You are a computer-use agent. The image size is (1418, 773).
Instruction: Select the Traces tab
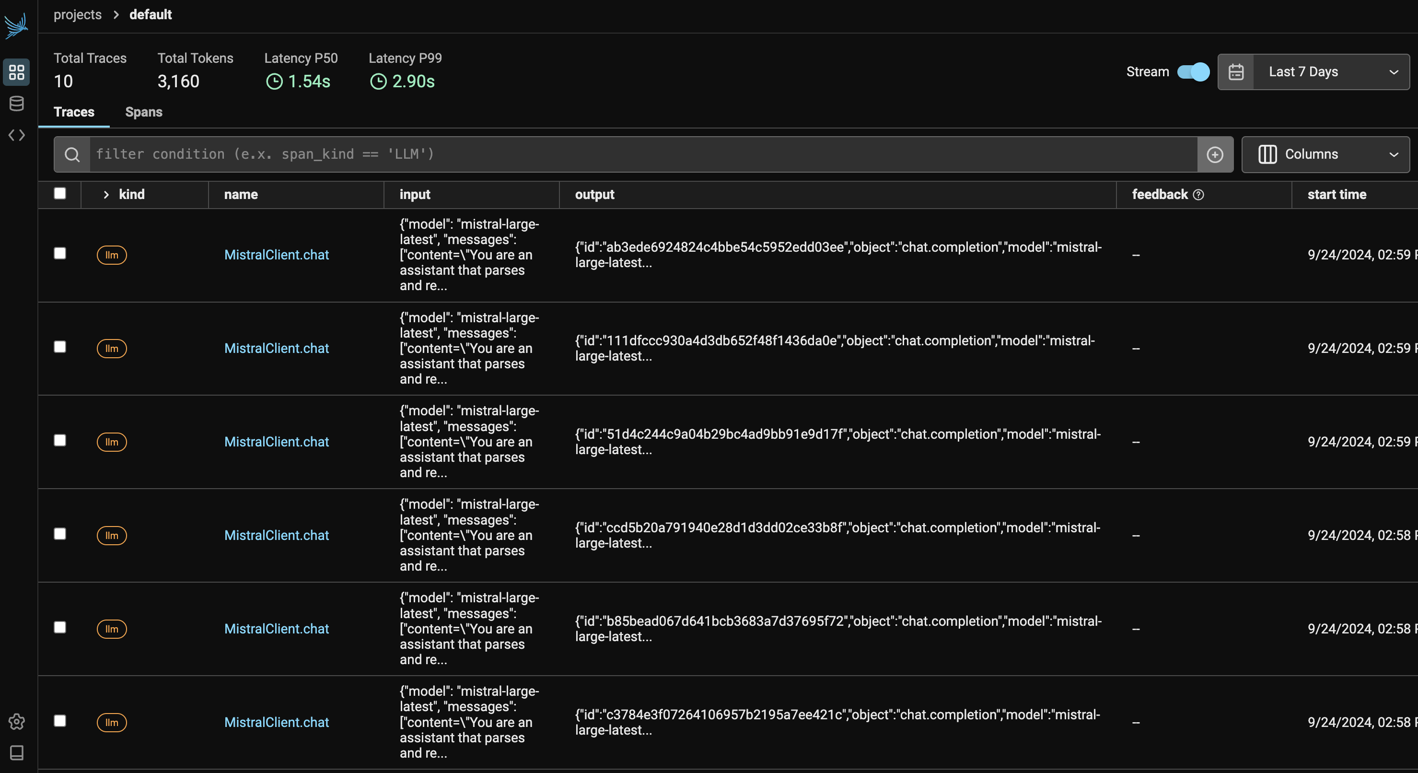point(74,112)
